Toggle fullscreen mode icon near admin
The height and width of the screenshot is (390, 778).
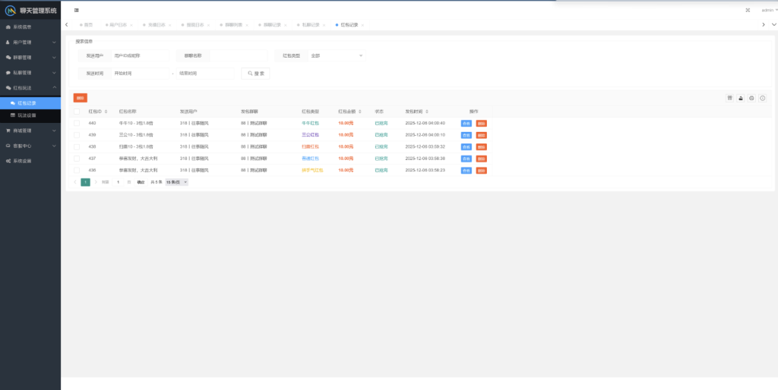[748, 10]
